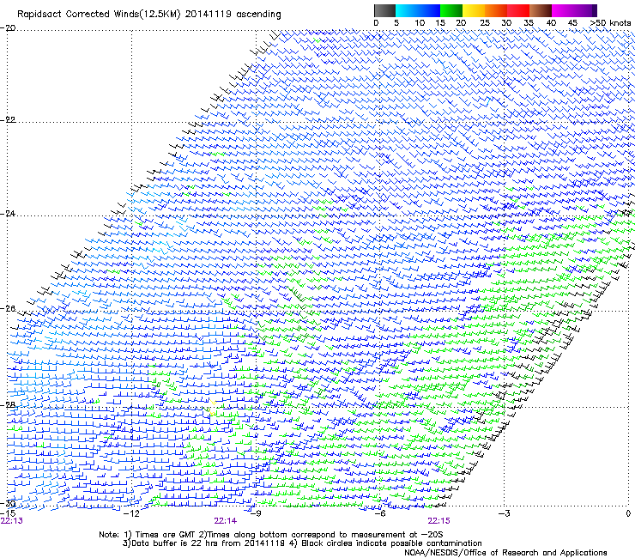Click the -20 latitude axis label
Viewport: 635px width, 558px height.
[8, 28]
